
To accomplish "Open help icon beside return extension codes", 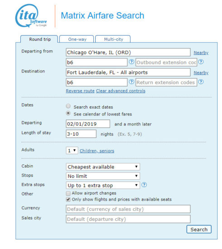I will pyautogui.click(x=201, y=82).
